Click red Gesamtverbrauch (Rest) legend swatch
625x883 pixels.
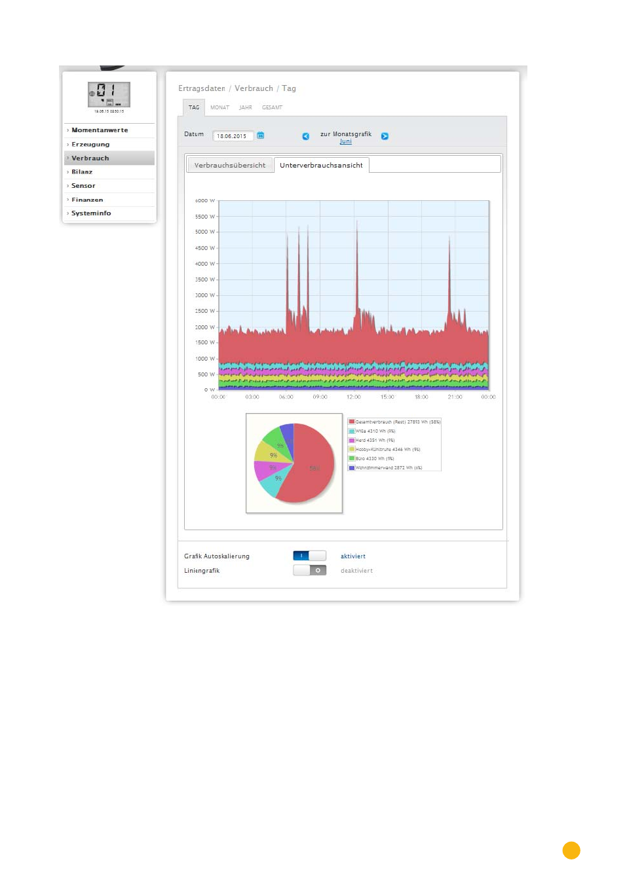pos(352,422)
